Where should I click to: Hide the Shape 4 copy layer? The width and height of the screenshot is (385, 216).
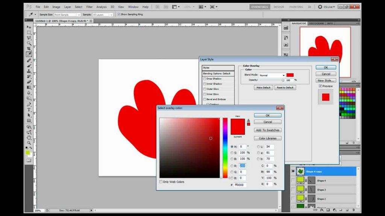point(293,171)
